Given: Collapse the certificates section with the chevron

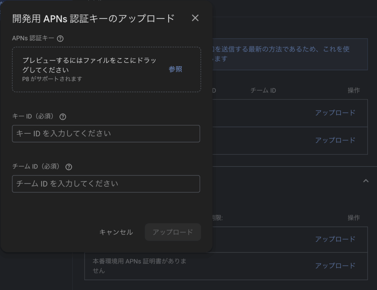Looking at the screenshot, I should 366,181.
